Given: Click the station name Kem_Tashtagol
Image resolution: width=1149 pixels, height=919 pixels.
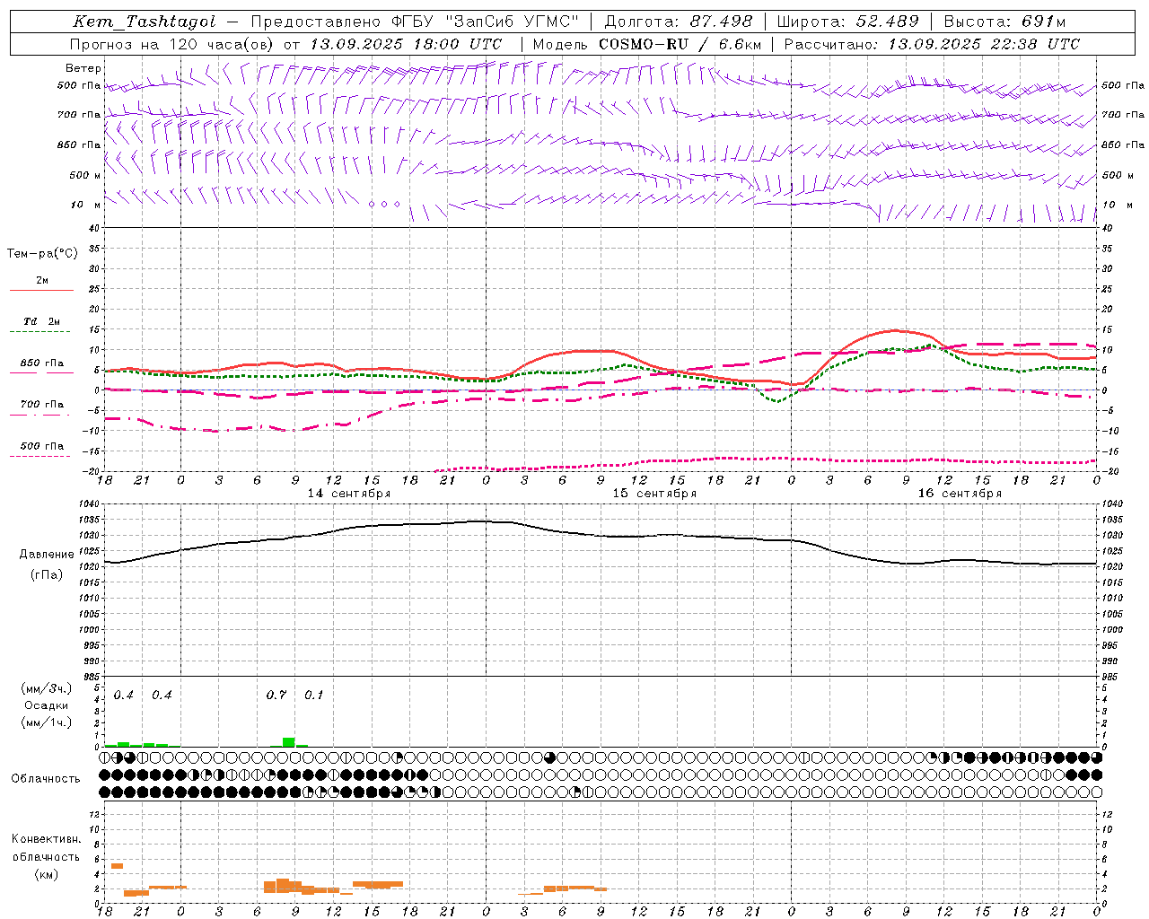Looking at the screenshot, I should (x=145, y=22).
